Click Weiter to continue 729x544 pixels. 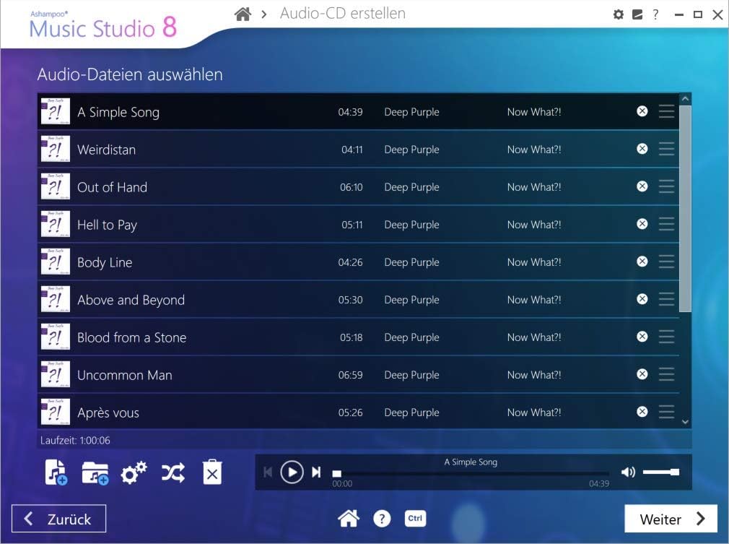(x=669, y=518)
